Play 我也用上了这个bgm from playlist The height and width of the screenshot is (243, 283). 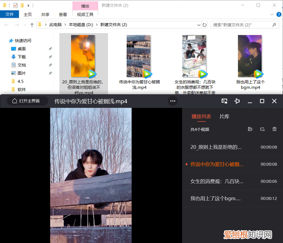(233, 198)
